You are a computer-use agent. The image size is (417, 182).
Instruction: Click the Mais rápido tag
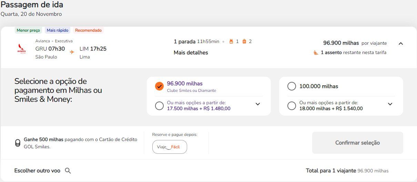tap(58, 30)
